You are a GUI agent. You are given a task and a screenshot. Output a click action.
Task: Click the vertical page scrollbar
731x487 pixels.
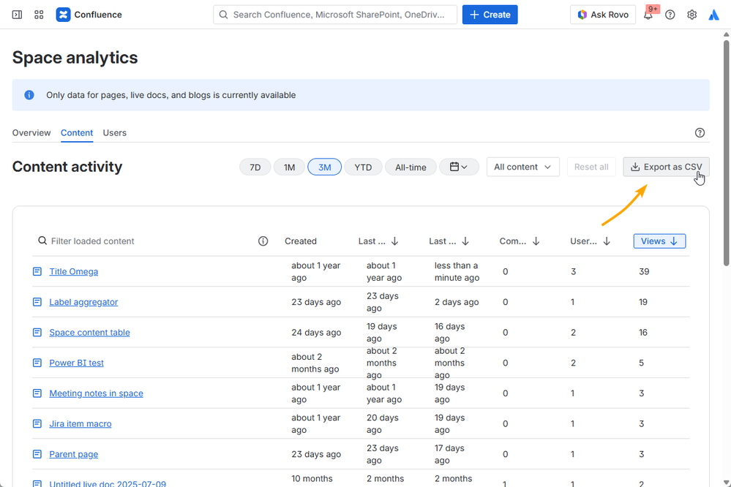coord(727,154)
